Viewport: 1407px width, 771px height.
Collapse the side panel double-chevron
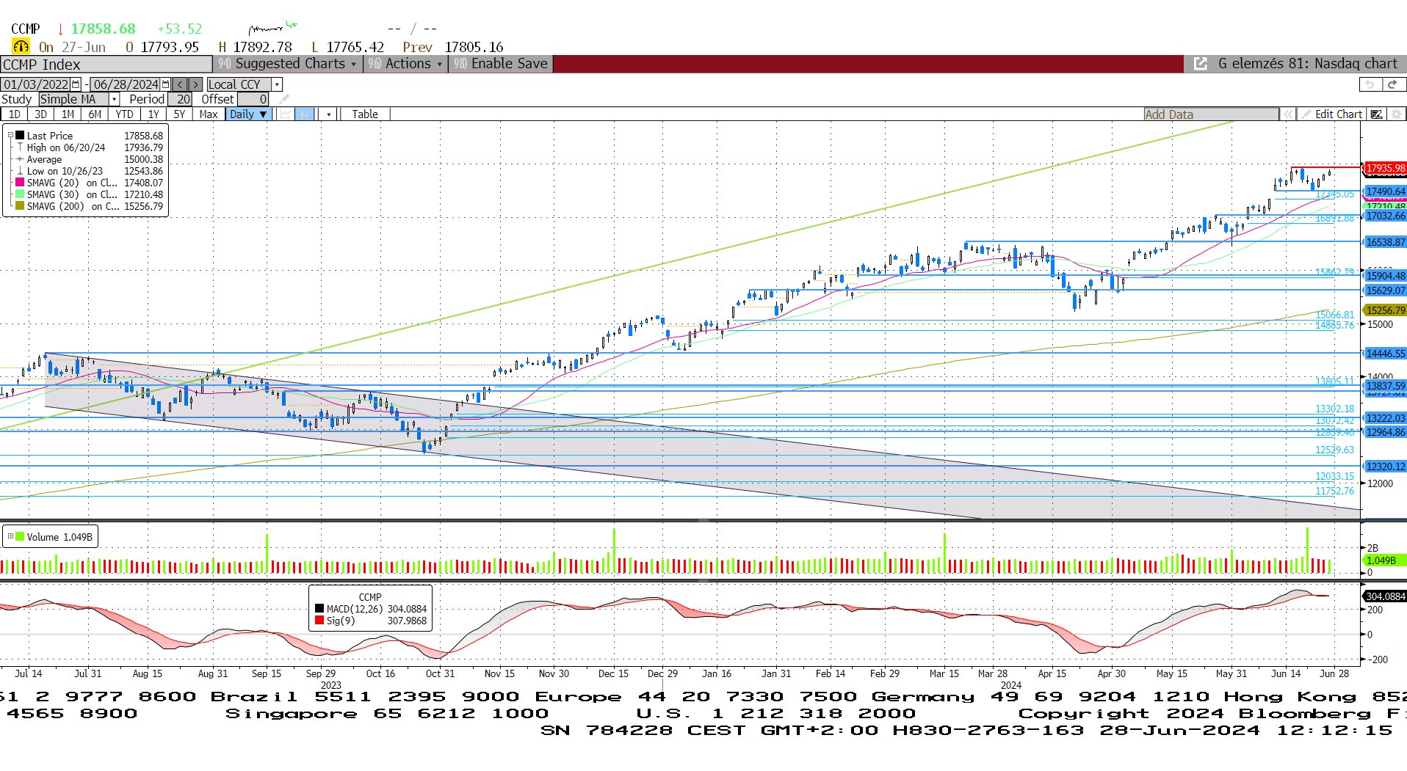(x=1287, y=114)
